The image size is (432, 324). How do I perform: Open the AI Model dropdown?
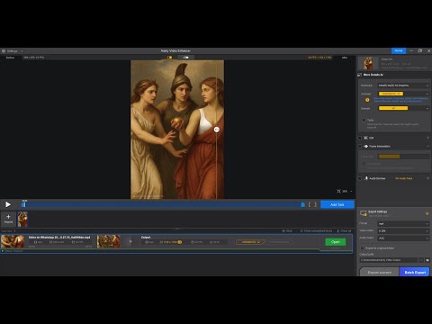coord(403,94)
